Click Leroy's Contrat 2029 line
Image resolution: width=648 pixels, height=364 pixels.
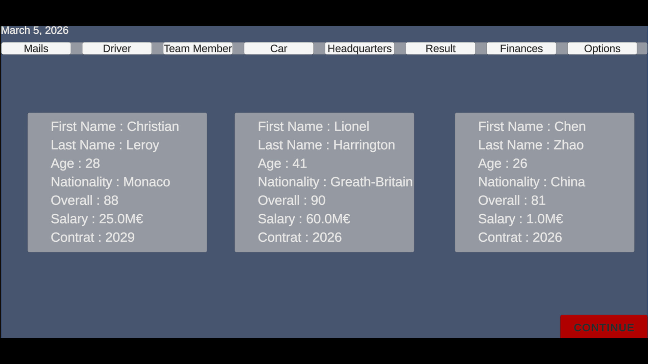point(92,238)
